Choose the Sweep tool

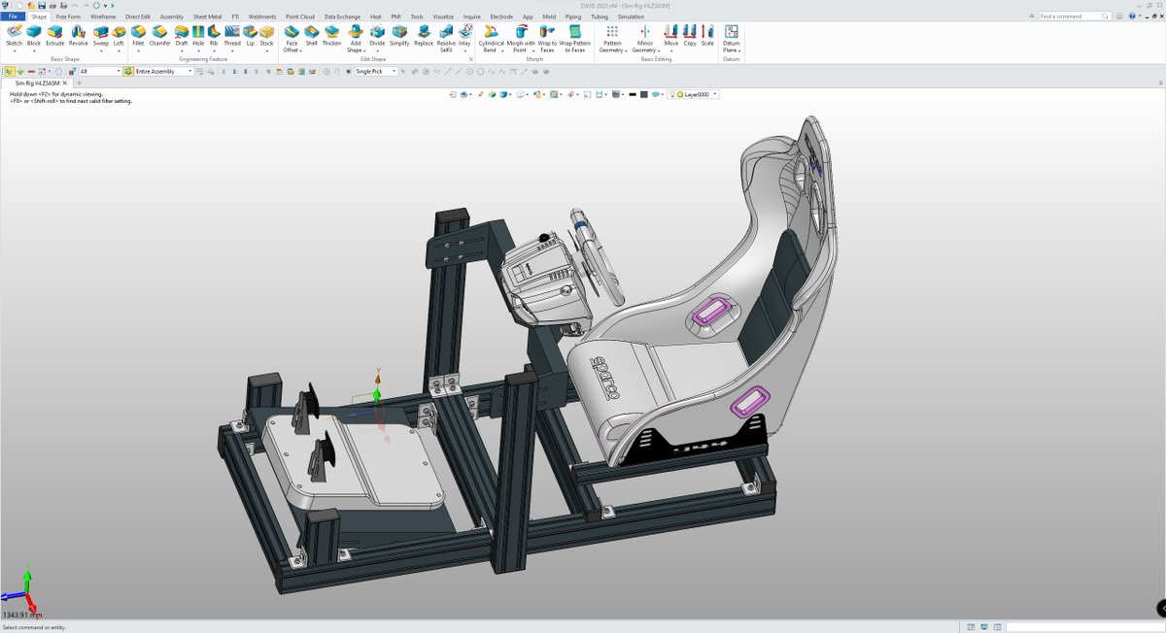[101, 37]
